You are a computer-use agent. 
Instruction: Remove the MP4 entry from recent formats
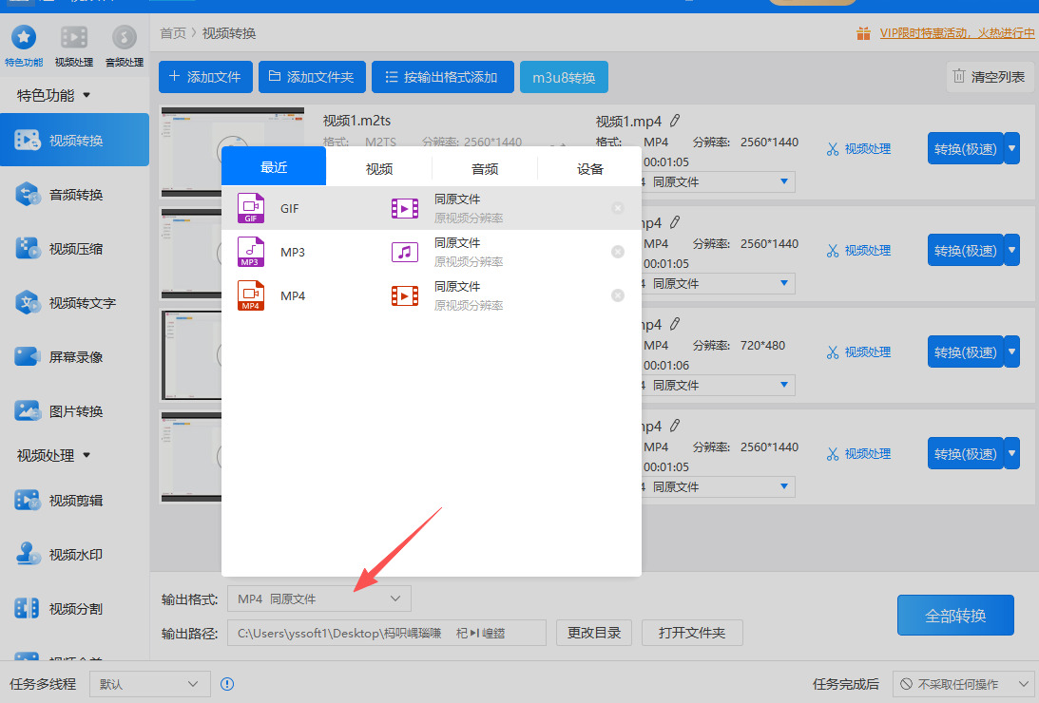point(618,295)
